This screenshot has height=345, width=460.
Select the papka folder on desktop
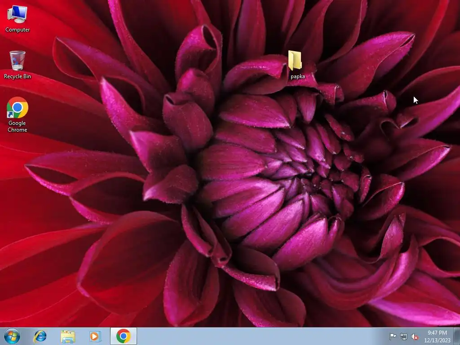tap(297, 65)
